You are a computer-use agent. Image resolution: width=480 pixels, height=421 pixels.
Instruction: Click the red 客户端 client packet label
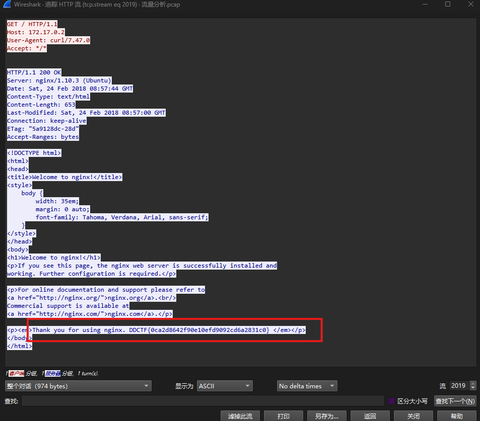(x=16, y=373)
